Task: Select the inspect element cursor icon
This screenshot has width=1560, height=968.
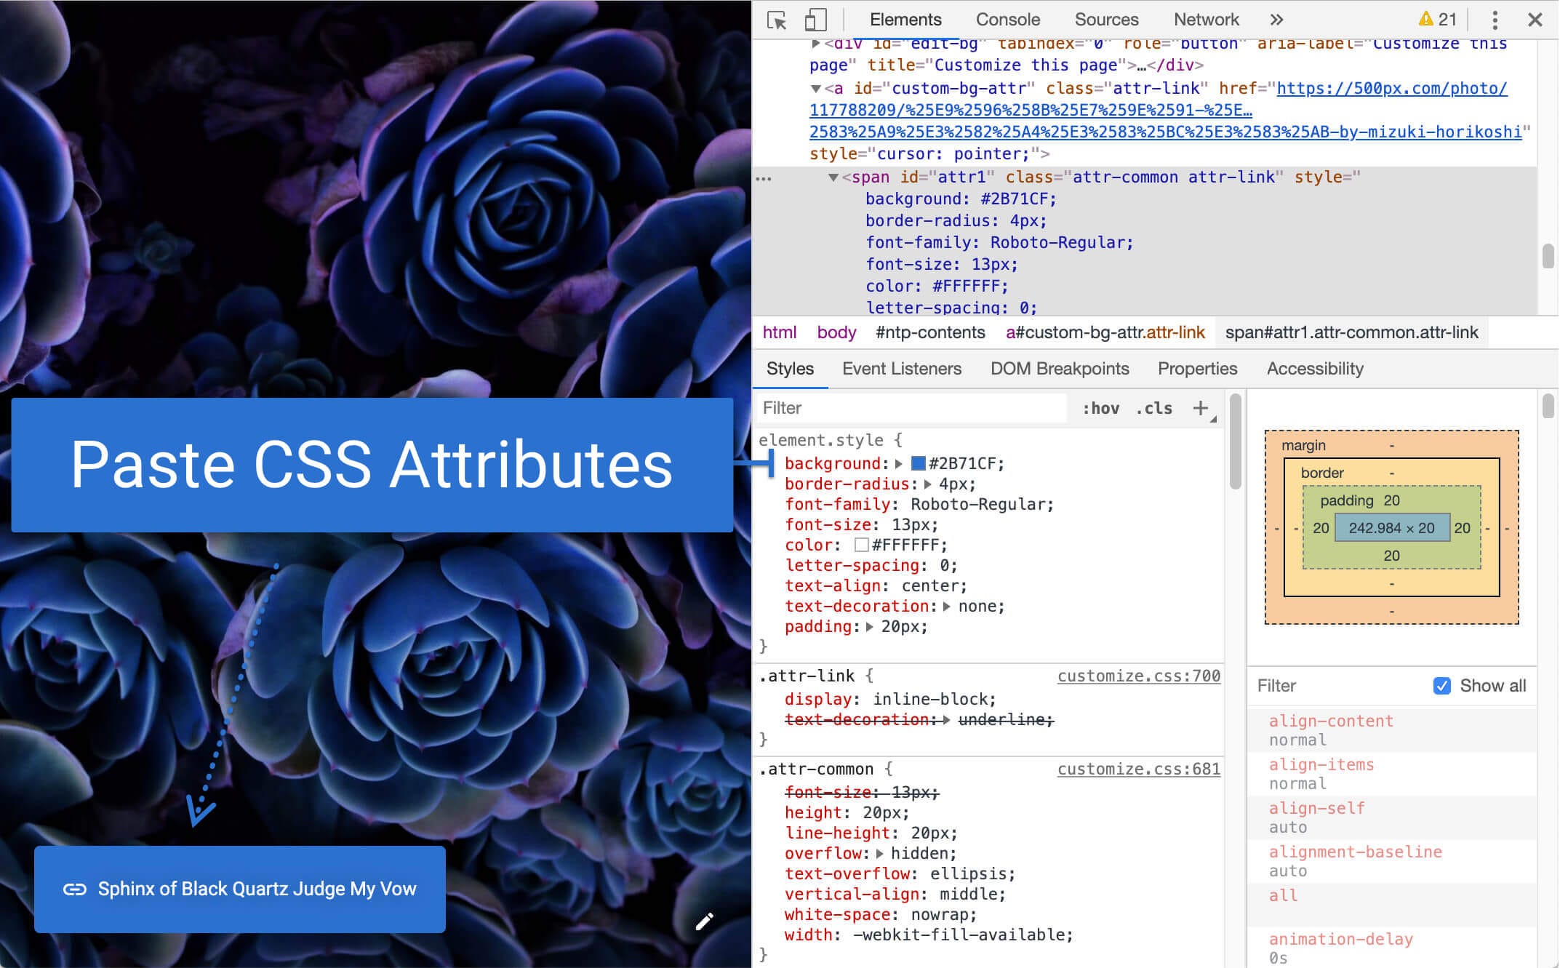Action: point(777,20)
